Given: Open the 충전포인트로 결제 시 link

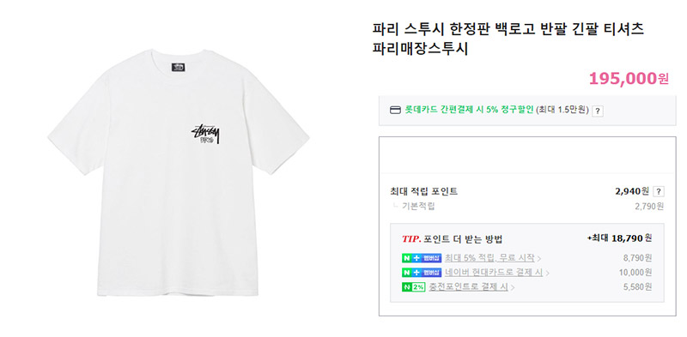Looking at the screenshot, I should [468, 287].
